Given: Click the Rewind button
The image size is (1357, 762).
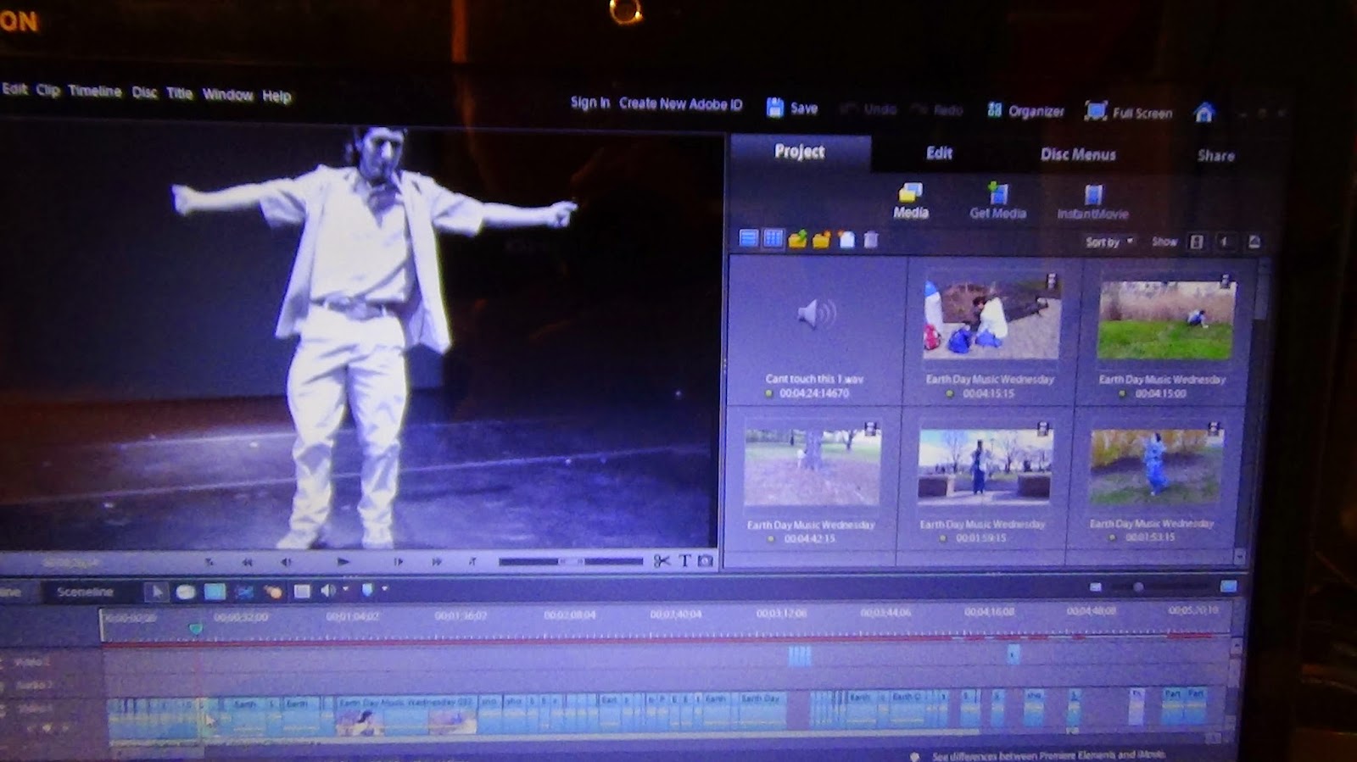Looking at the screenshot, I should pos(247,561).
